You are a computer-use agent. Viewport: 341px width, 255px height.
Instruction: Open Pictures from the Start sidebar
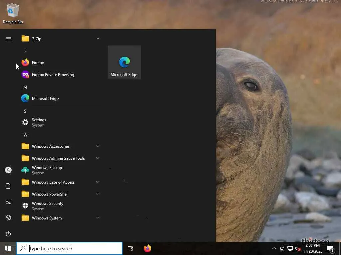pyautogui.click(x=8, y=202)
